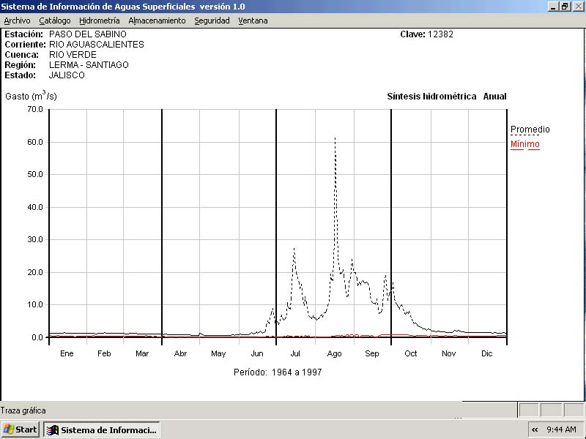
Task: Click the Período: 1964 a 1997 caption
Action: coord(278,372)
